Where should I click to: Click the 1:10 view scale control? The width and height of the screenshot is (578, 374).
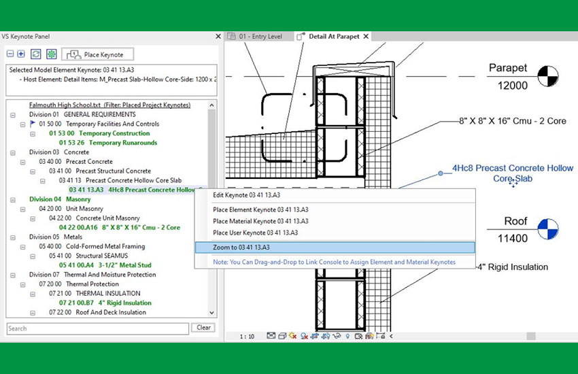(248, 336)
